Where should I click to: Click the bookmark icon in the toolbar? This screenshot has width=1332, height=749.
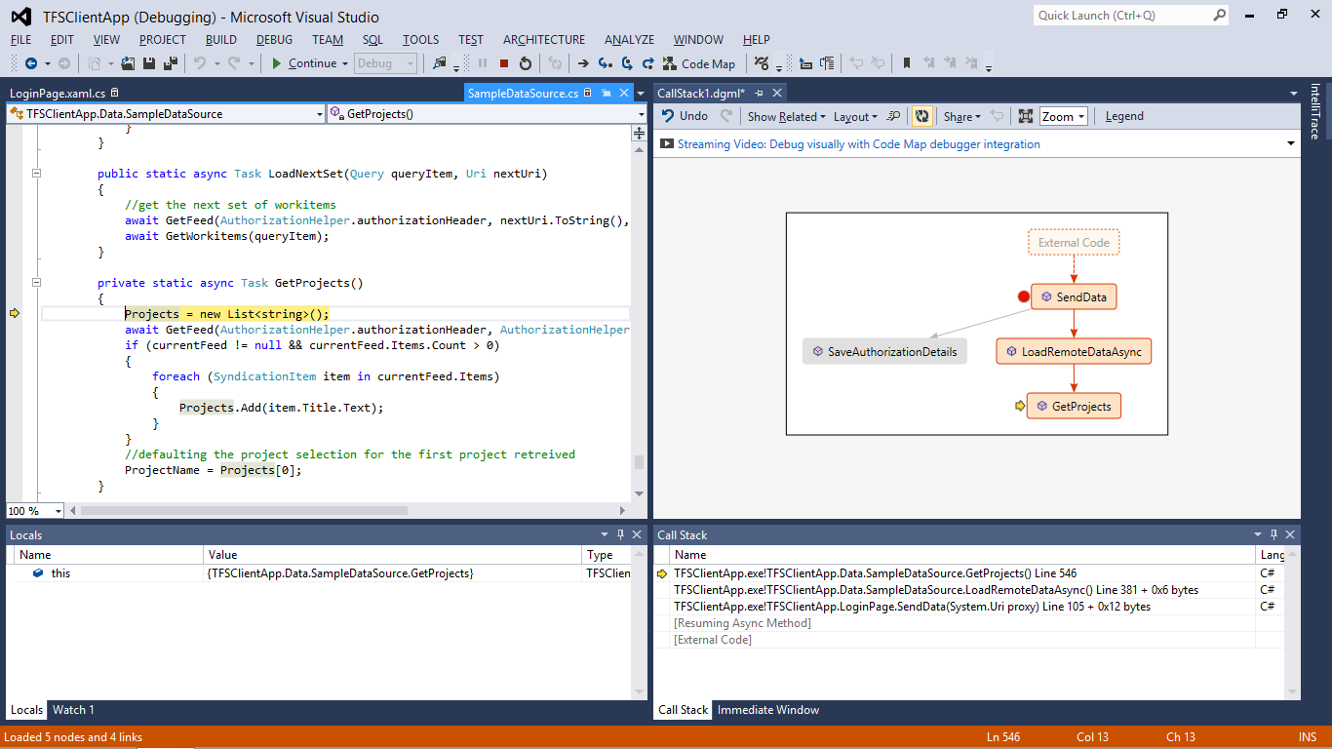(x=907, y=63)
